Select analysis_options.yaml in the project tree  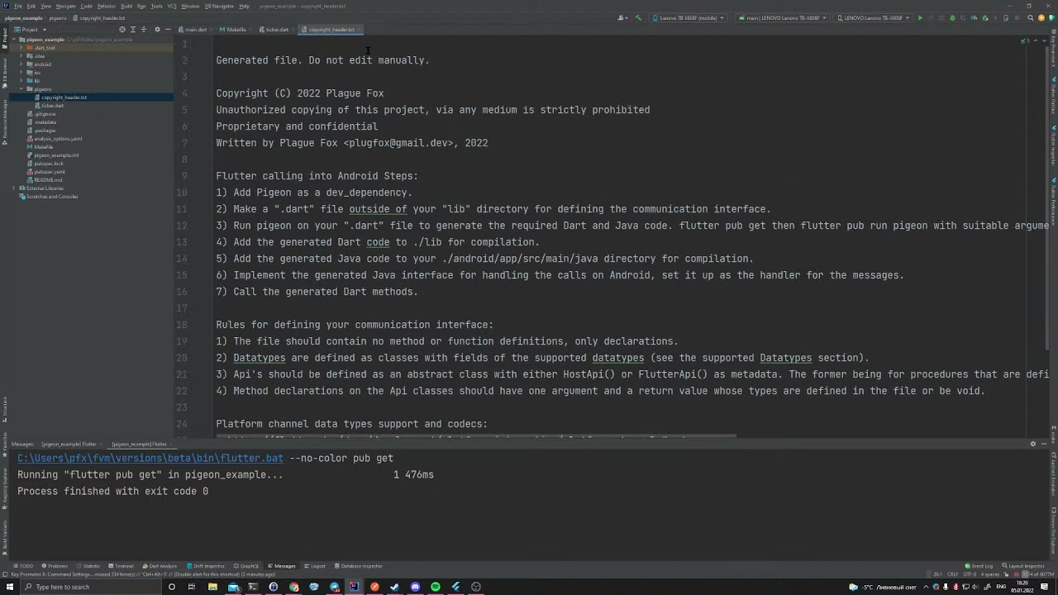(x=58, y=139)
